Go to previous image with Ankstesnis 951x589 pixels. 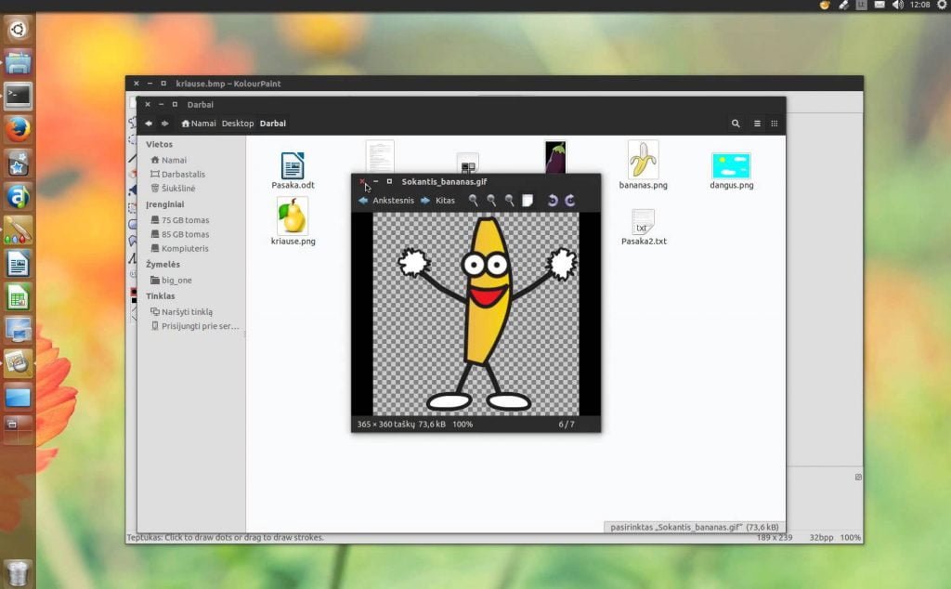(x=386, y=200)
